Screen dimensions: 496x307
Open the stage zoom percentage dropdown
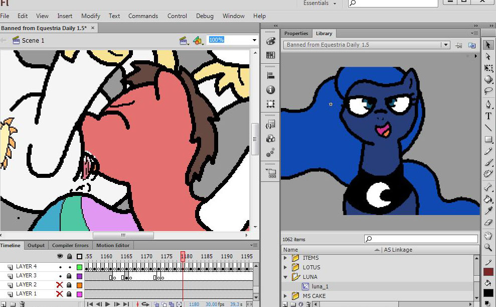coord(254,40)
